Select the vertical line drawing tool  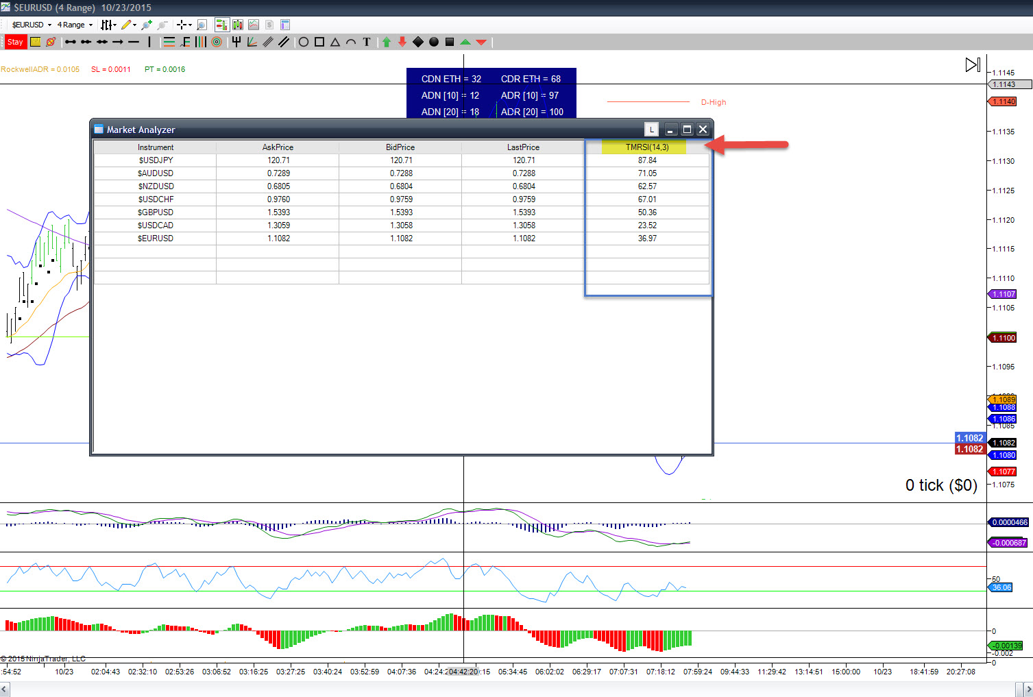[149, 42]
